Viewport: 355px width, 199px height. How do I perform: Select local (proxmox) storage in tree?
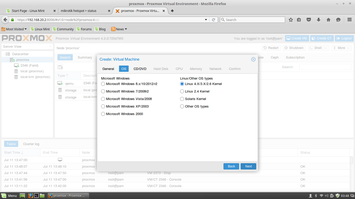[32, 71]
